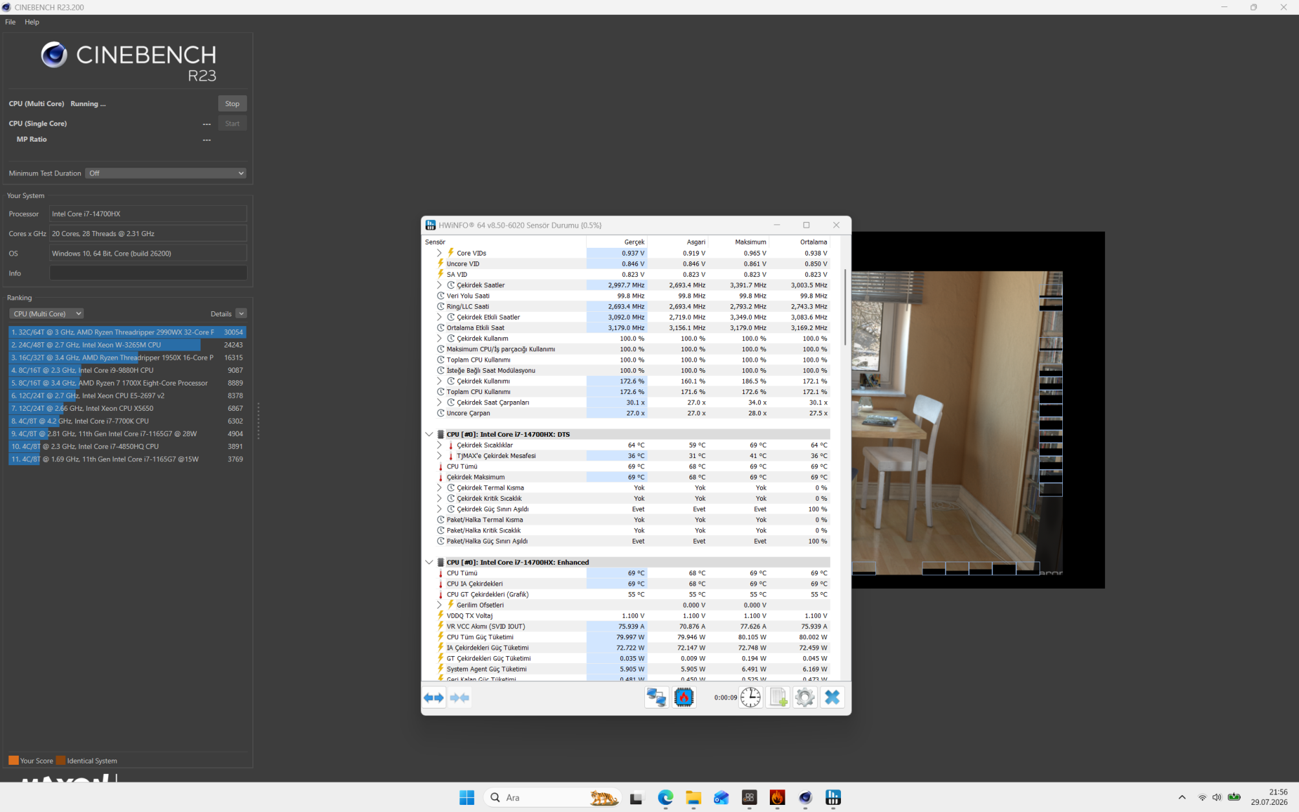Click the Processor field Intel Core i7-14700HX
Image resolution: width=1299 pixels, height=812 pixels.
coord(148,214)
